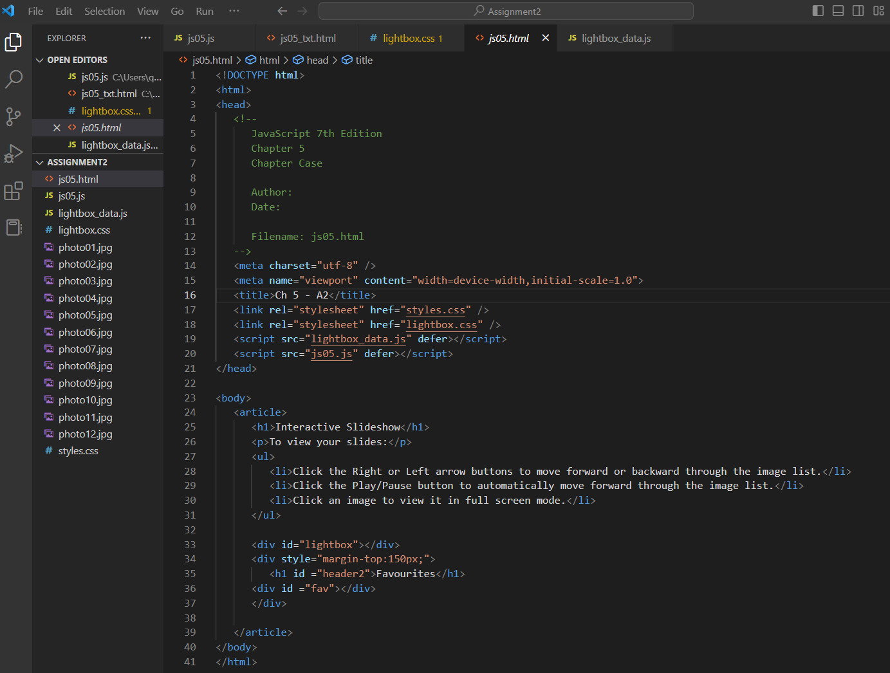Viewport: 890px width, 673px height.
Task: Open the Extensions view
Action: [x=14, y=191]
